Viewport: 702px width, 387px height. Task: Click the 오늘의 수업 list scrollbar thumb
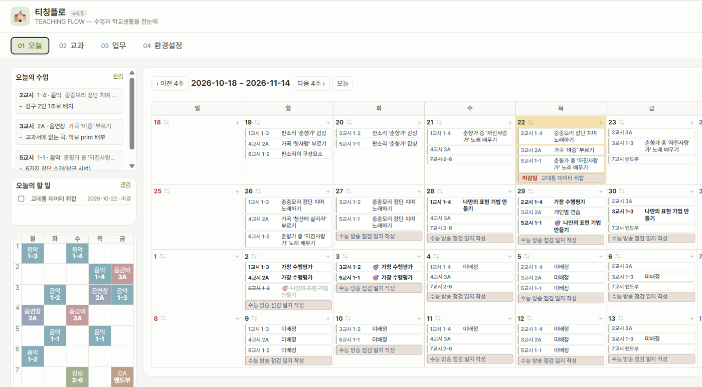pos(132,113)
